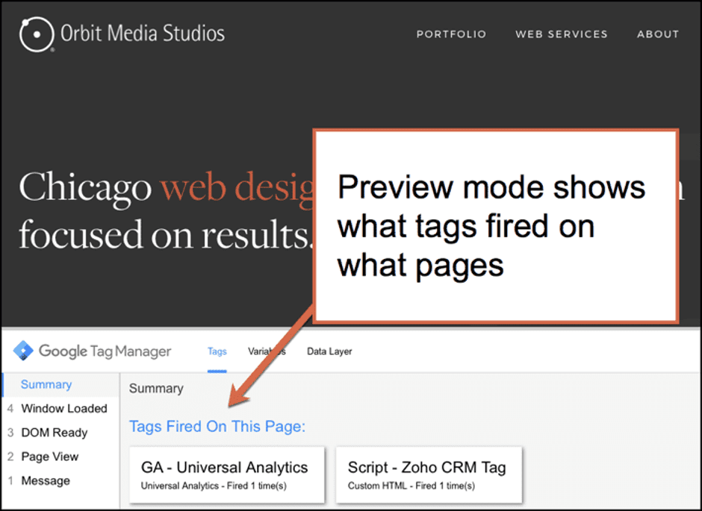The height and width of the screenshot is (511, 702).
Task: Click the Chicago web design headline
Action: click(167, 210)
